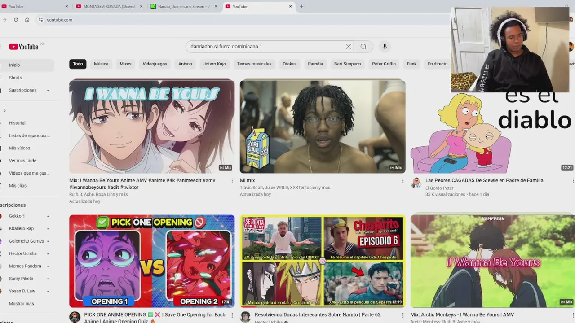Open the Naruto Chespirito collage thumbnail

pyautogui.click(x=323, y=261)
